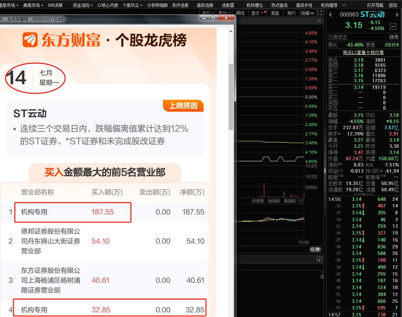Viewport: 402px width, 317px height.
Task: Click the 交易状态 休市 status row
Action: pos(363,38)
